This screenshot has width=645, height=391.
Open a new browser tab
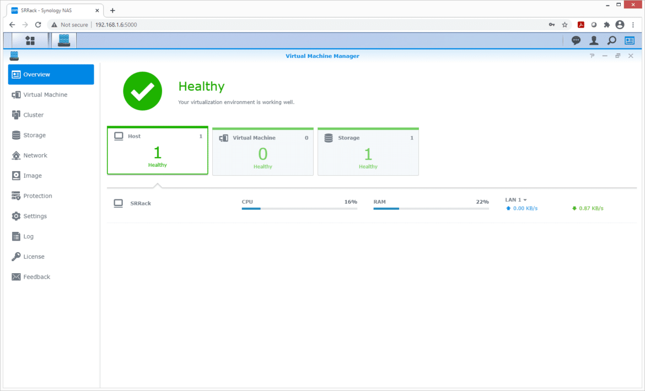point(112,10)
